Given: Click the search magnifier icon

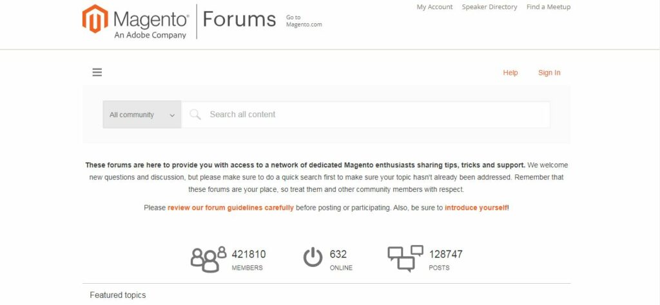Looking at the screenshot, I should 195,115.
